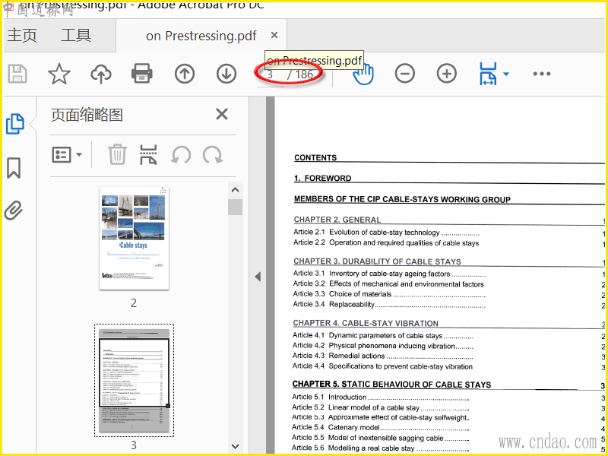
Task: Click Article 2.2 Operation and required qualities
Action: point(386,242)
